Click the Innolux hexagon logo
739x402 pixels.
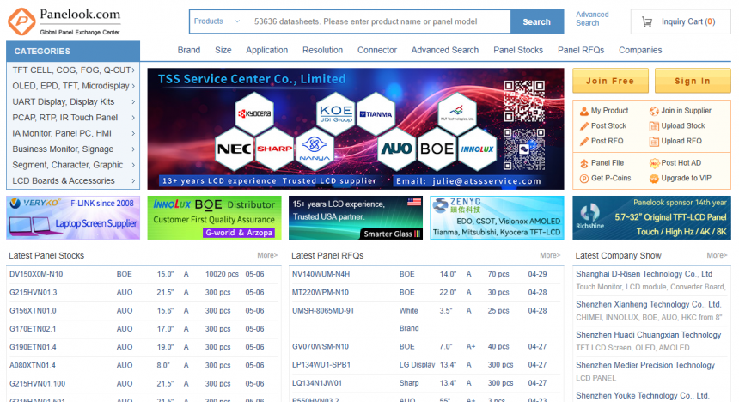(477, 149)
